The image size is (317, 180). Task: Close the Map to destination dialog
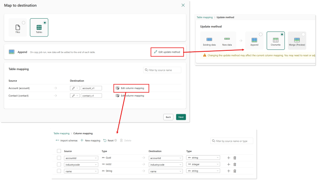click(x=183, y=5)
